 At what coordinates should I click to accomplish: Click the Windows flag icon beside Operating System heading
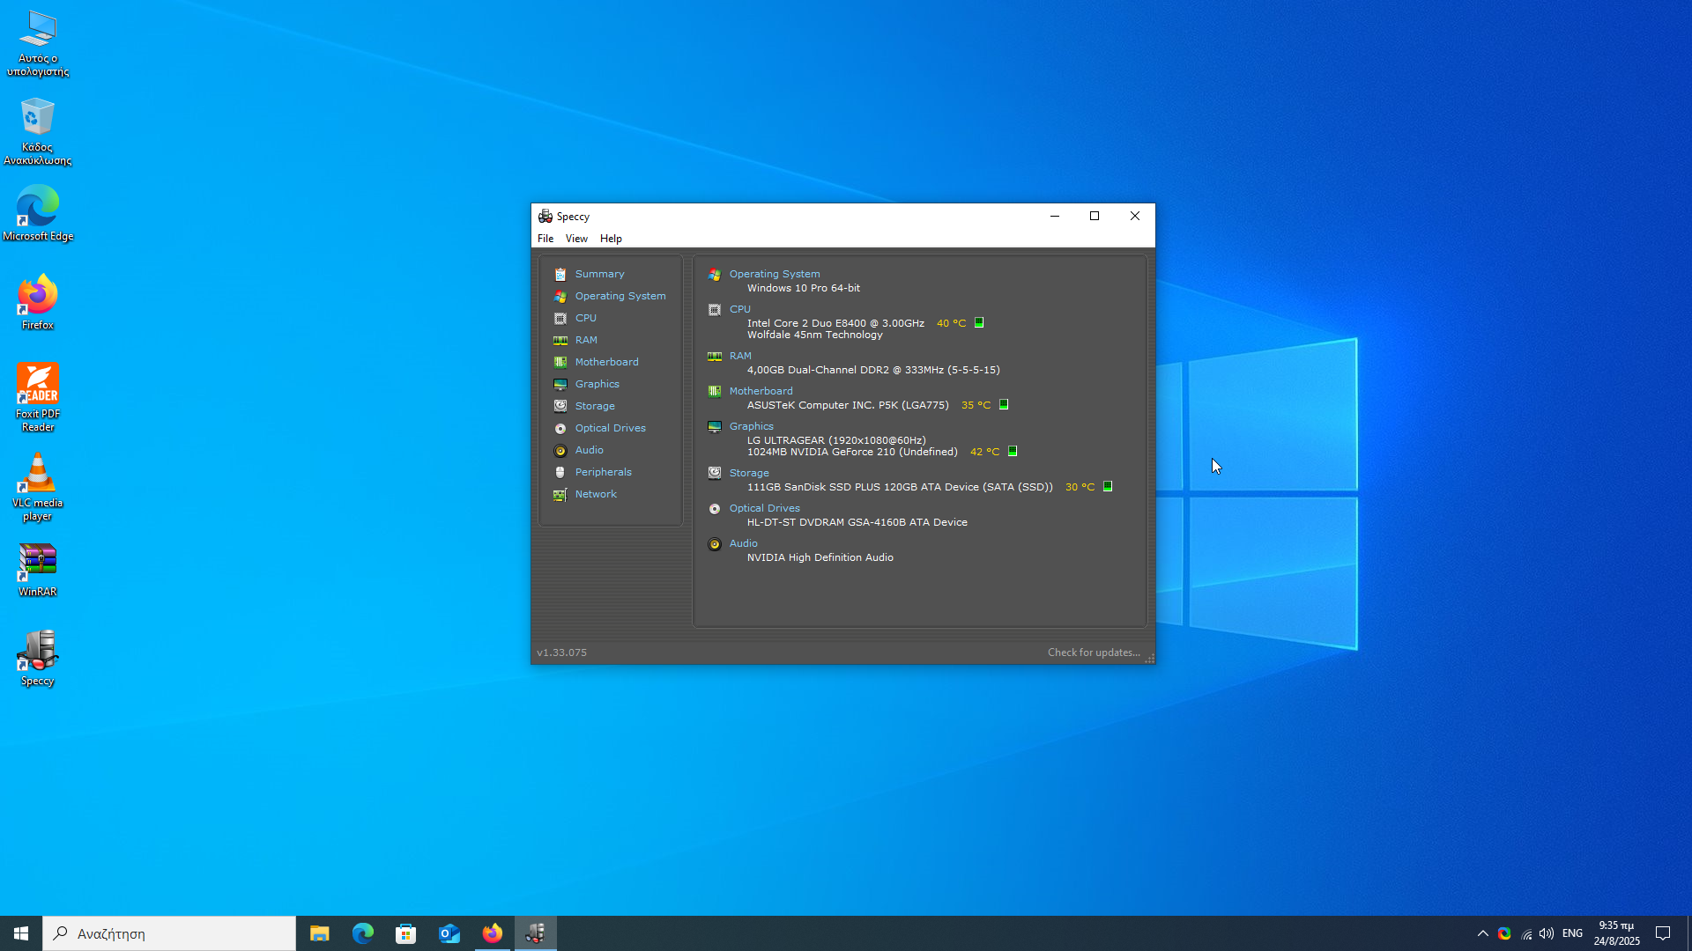pos(715,275)
